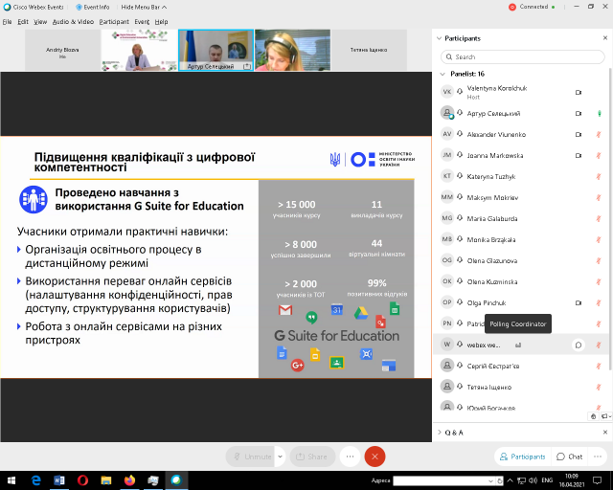Open the Audio & Video menu

pos(73,21)
